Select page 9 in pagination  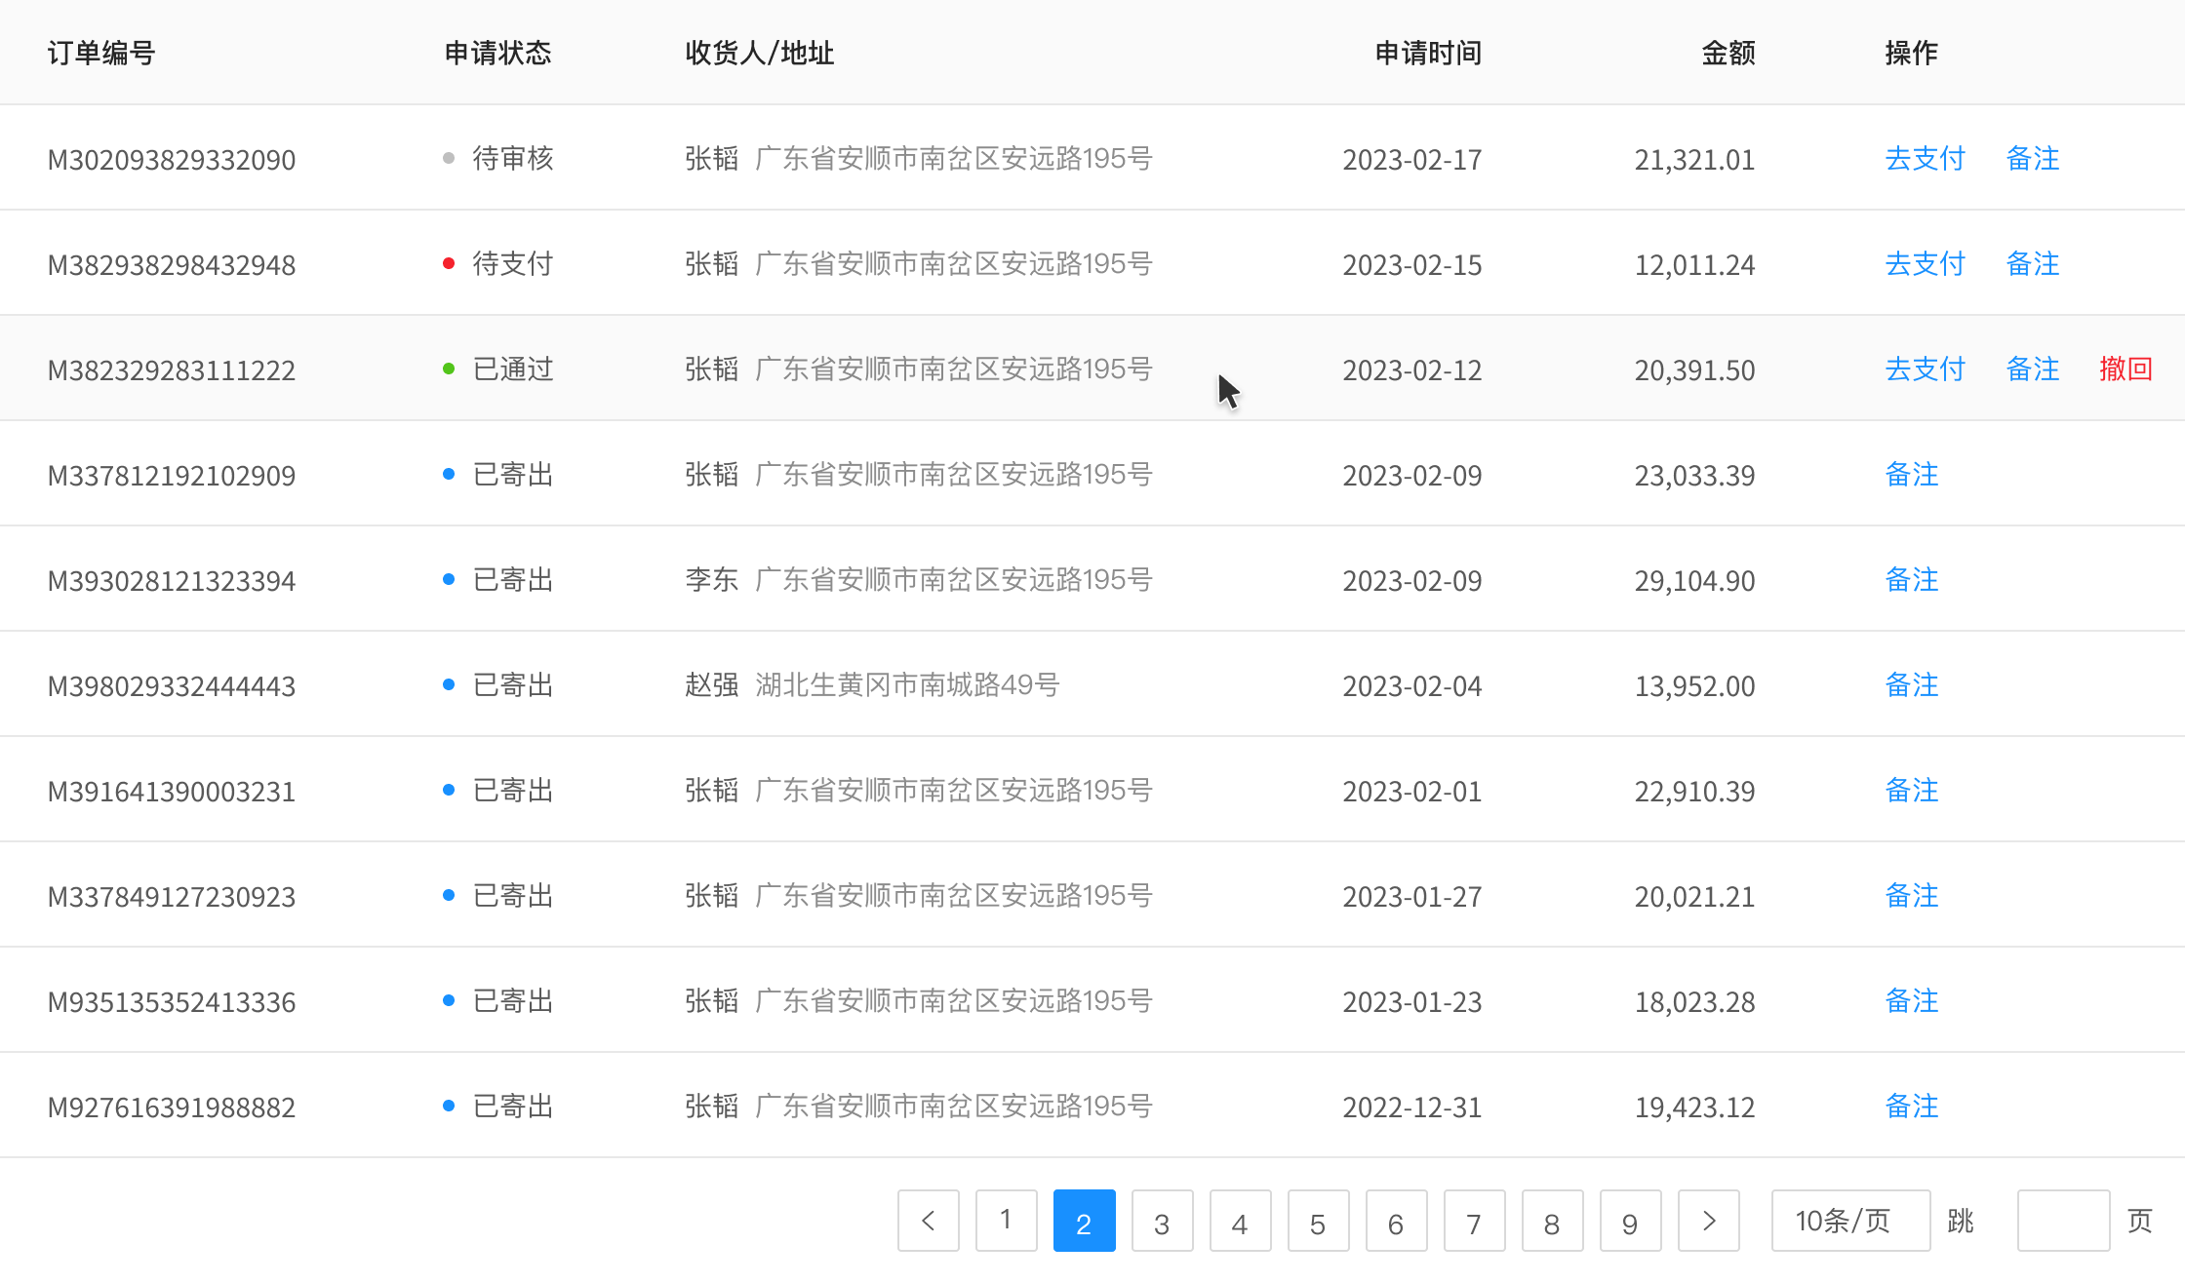tap(1630, 1221)
